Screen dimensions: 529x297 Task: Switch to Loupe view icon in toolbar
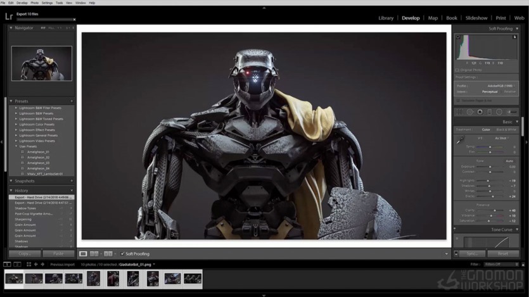83,254
